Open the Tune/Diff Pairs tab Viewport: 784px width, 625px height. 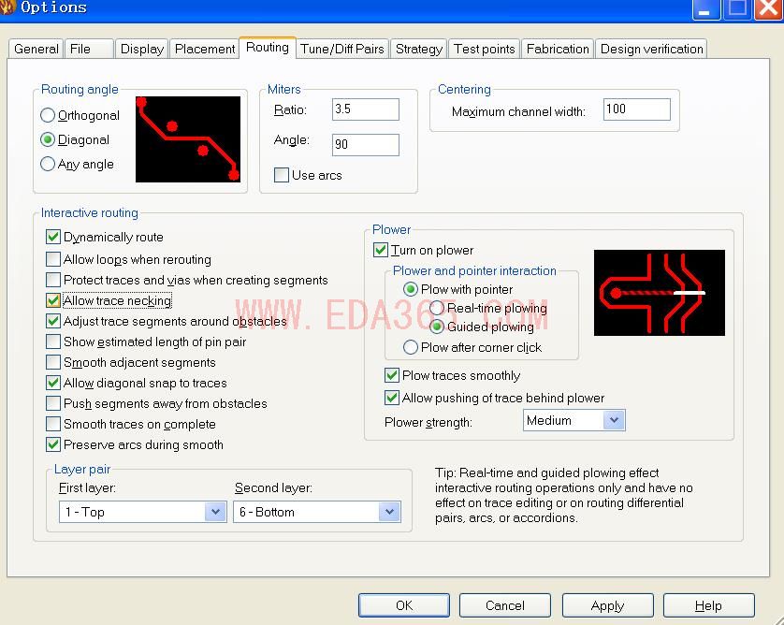pos(342,49)
